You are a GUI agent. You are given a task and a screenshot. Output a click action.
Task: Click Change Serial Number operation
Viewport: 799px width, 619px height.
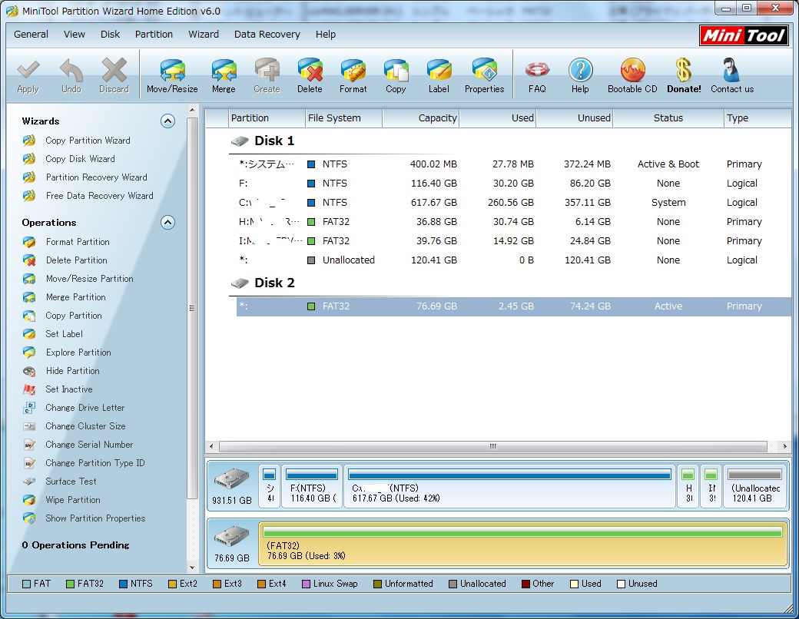click(x=89, y=444)
